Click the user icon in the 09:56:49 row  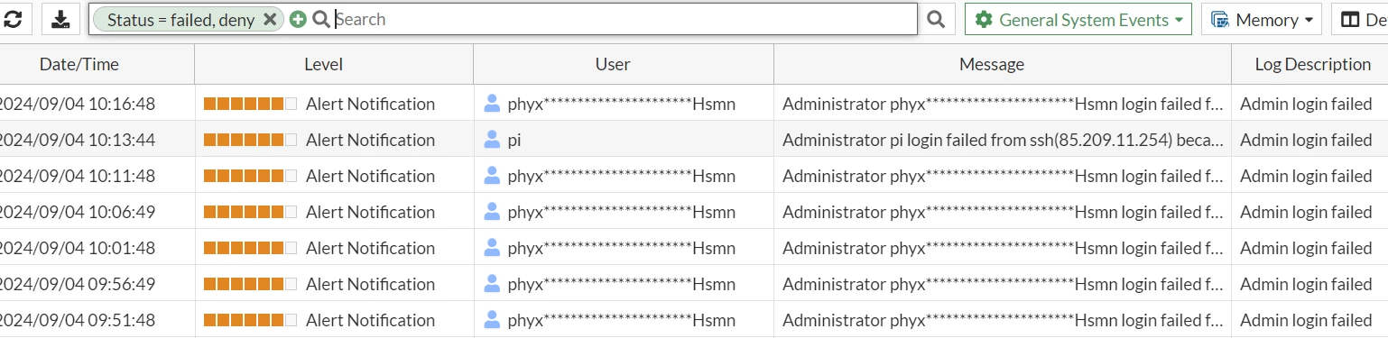tap(492, 283)
